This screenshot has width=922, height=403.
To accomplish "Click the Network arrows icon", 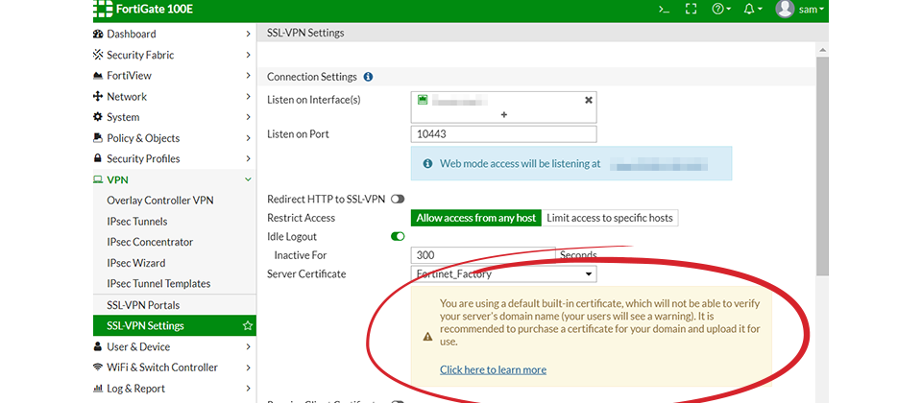I will 98,96.
